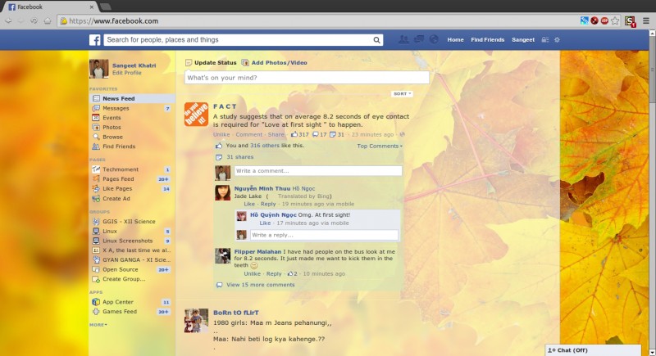This screenshot has height=356, width=656.
Task: Click the browser home icon
Action: coord(48,20)
